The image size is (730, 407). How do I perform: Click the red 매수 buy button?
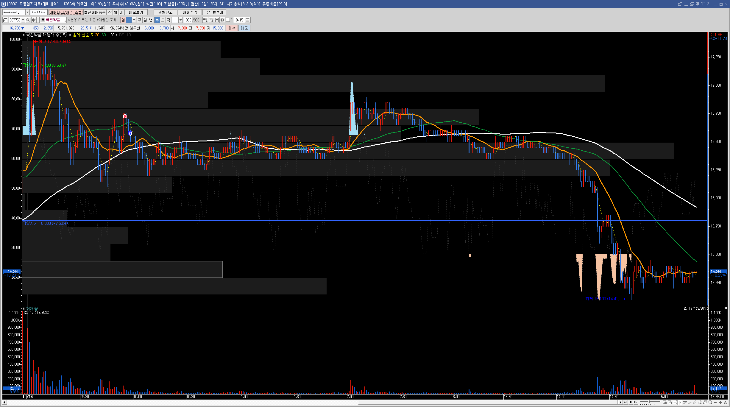[232, 28]
